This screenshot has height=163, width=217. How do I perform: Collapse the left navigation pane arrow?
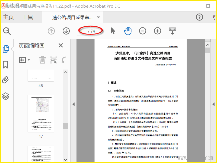[x=74, y=104]
